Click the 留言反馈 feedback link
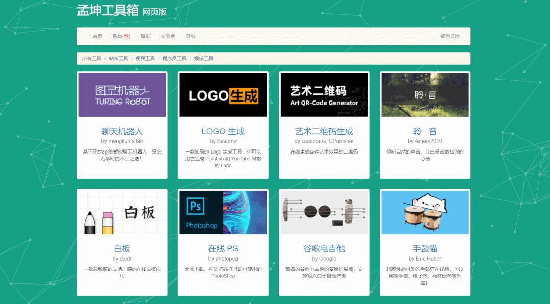Viewport: 550px width, 304px height. coord(450,36)
